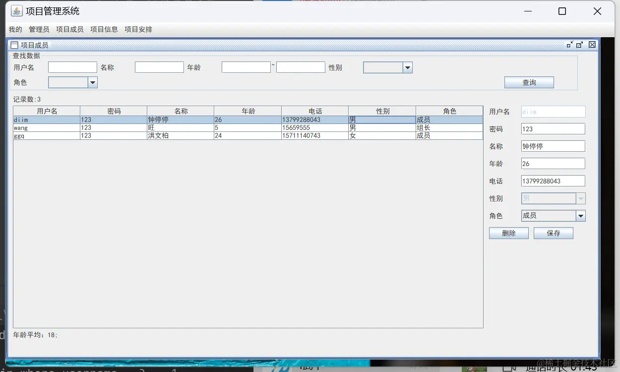620x372 pixels.
Task: Click the 组长 role cell
Action: coord(449,128)
